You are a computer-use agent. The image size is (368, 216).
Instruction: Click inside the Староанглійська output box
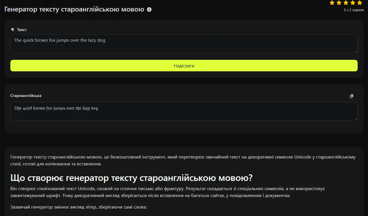coord(184,111)
